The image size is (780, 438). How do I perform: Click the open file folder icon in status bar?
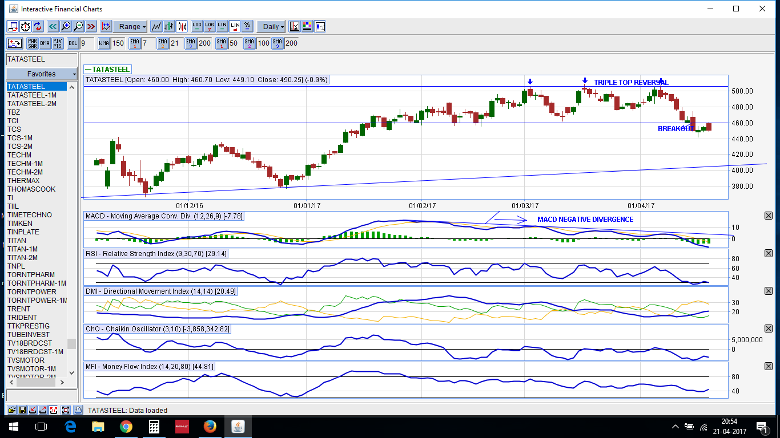[x=12, y=410]
